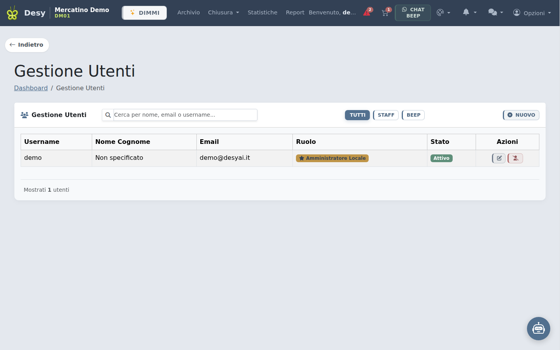The height and width of the screenshot is (350, 560).
Task: Click the Desy butterfly logo
Action: (12, 13)
